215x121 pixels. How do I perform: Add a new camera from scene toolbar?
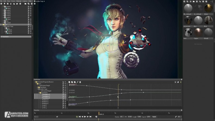[x=8, y=4]
